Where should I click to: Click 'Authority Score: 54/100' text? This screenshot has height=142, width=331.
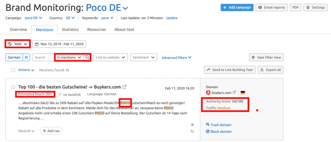click(224, 101)
